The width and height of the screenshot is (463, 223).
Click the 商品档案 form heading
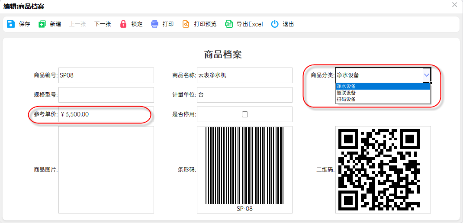(x=223, y=55)
